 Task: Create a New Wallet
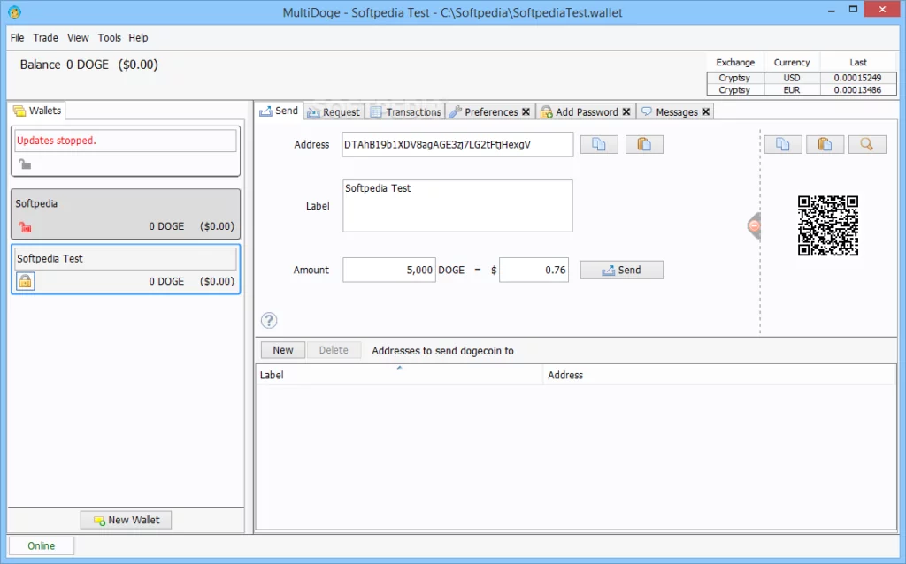tap(126, 520)
